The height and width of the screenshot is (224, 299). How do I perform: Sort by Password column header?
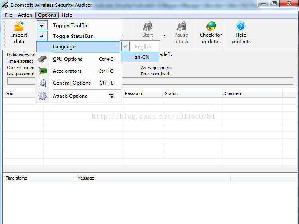[143, 93]
